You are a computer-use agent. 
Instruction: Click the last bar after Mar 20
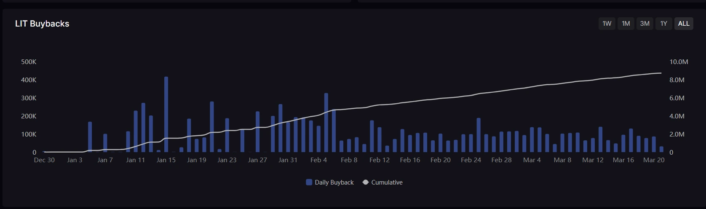coord(661,149)
